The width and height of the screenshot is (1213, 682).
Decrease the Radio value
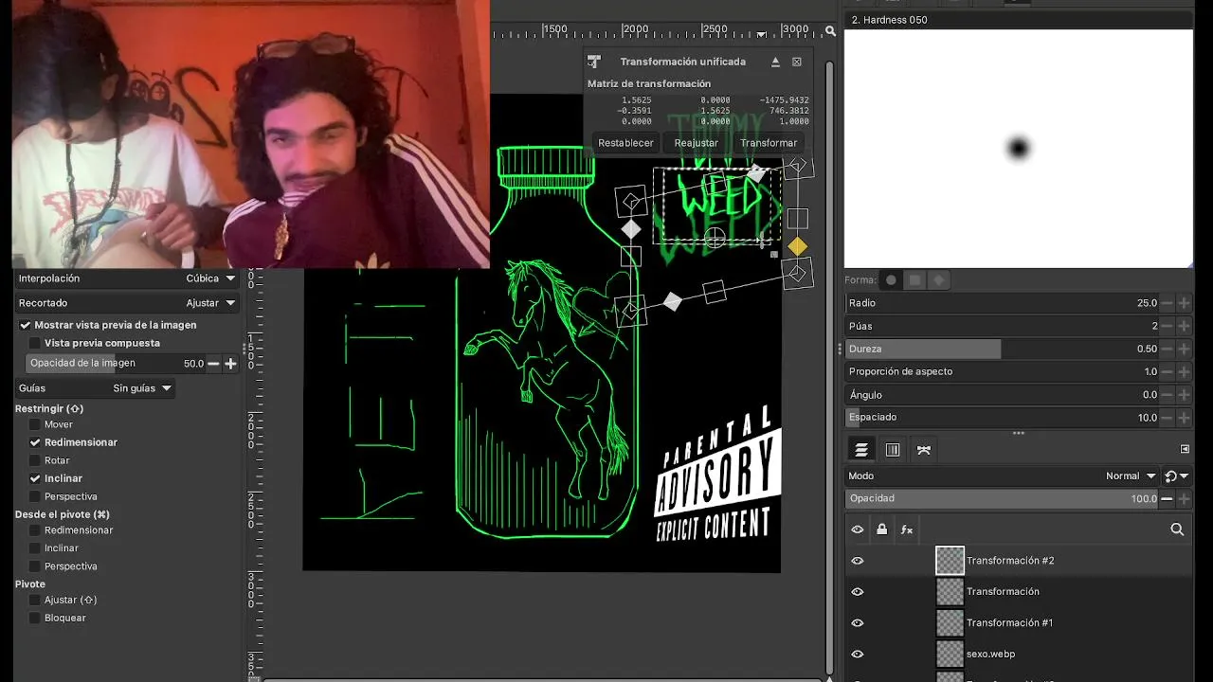click(x=1167, y=303)
